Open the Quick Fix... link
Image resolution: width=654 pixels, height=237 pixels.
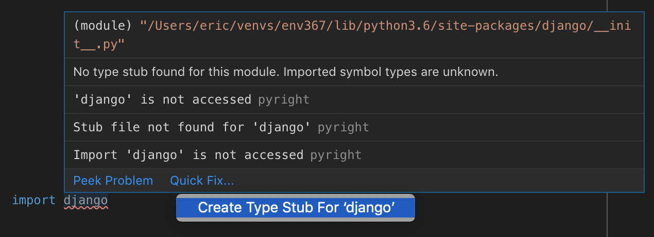202,181
